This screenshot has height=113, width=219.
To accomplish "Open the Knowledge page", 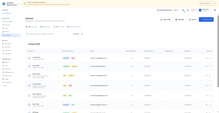I will point(11,54).
